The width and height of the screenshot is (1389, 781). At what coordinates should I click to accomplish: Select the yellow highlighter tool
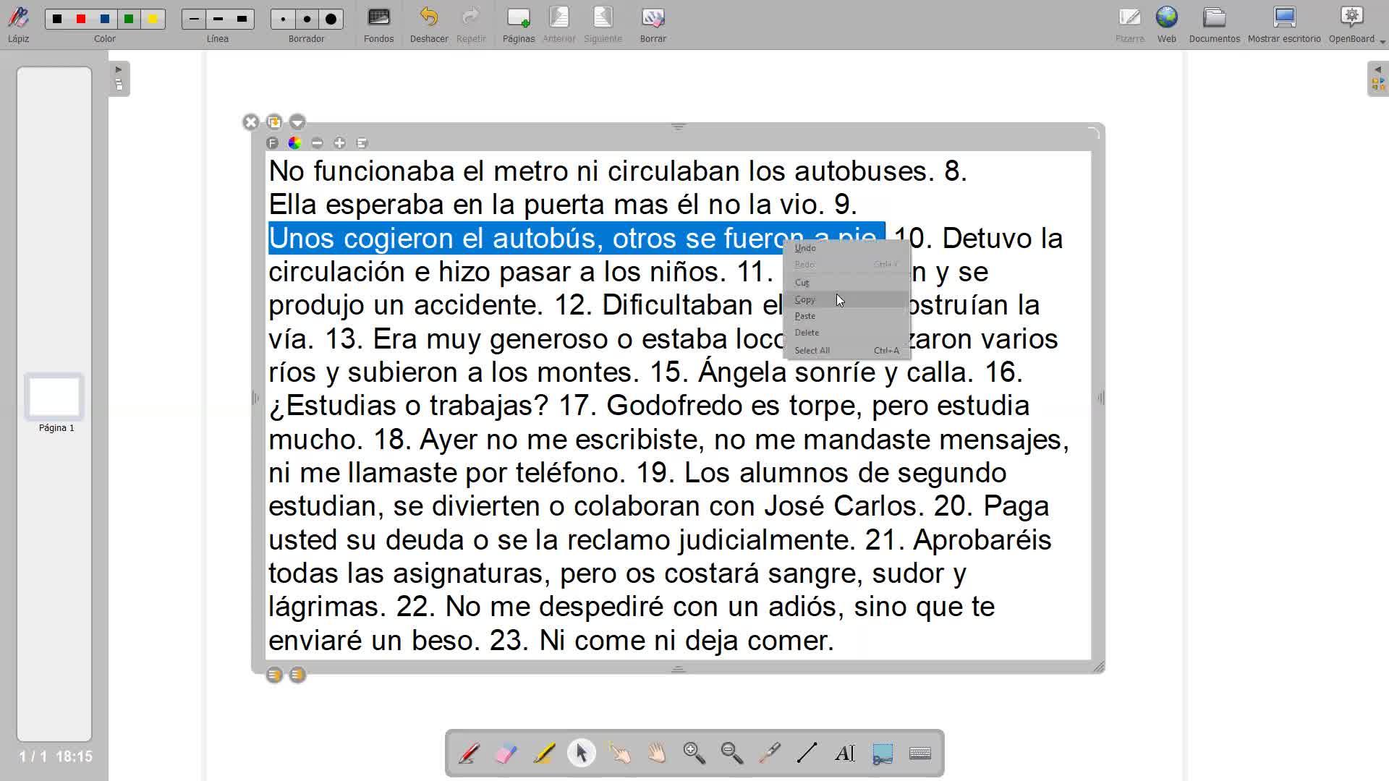pyautogui.click(x=544, y=754)
